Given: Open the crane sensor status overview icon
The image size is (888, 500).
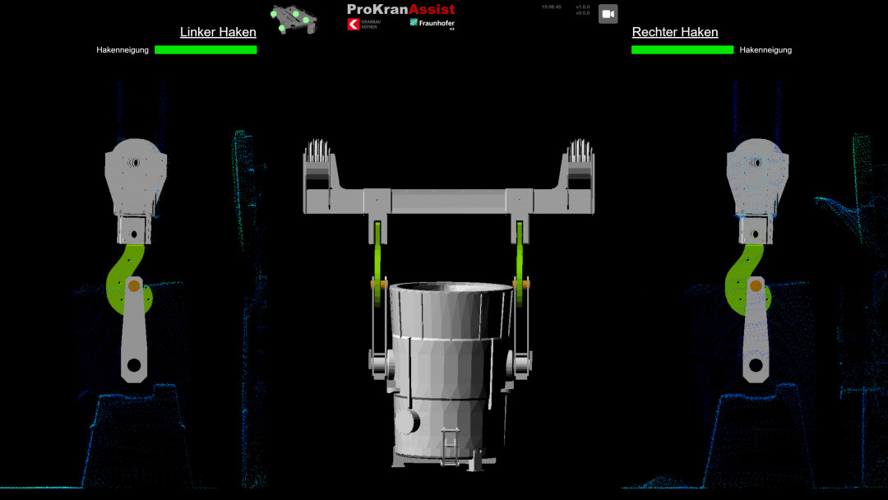Looking at the screenshot, I should tap(294, 19).
